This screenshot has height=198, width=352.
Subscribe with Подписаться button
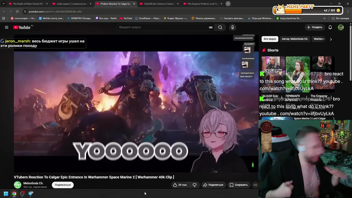click(x=63, y=185)
